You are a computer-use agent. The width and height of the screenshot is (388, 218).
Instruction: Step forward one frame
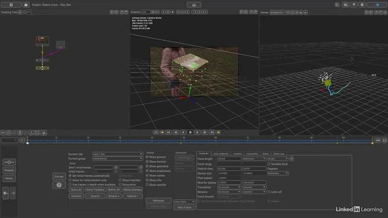coord(205,133)
